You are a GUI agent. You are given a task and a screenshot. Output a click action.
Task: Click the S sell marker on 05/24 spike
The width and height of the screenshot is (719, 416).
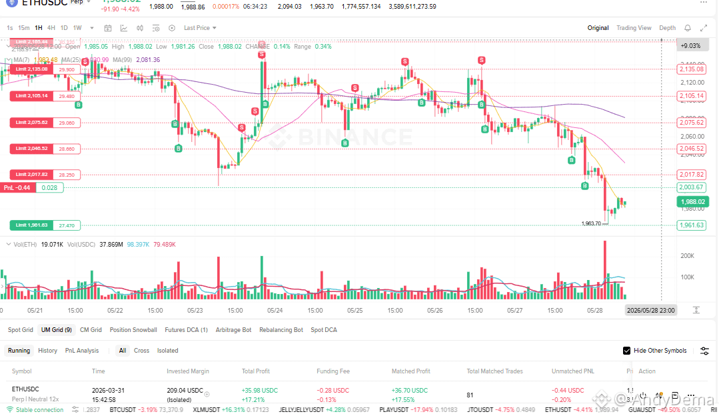coord(261,55)
